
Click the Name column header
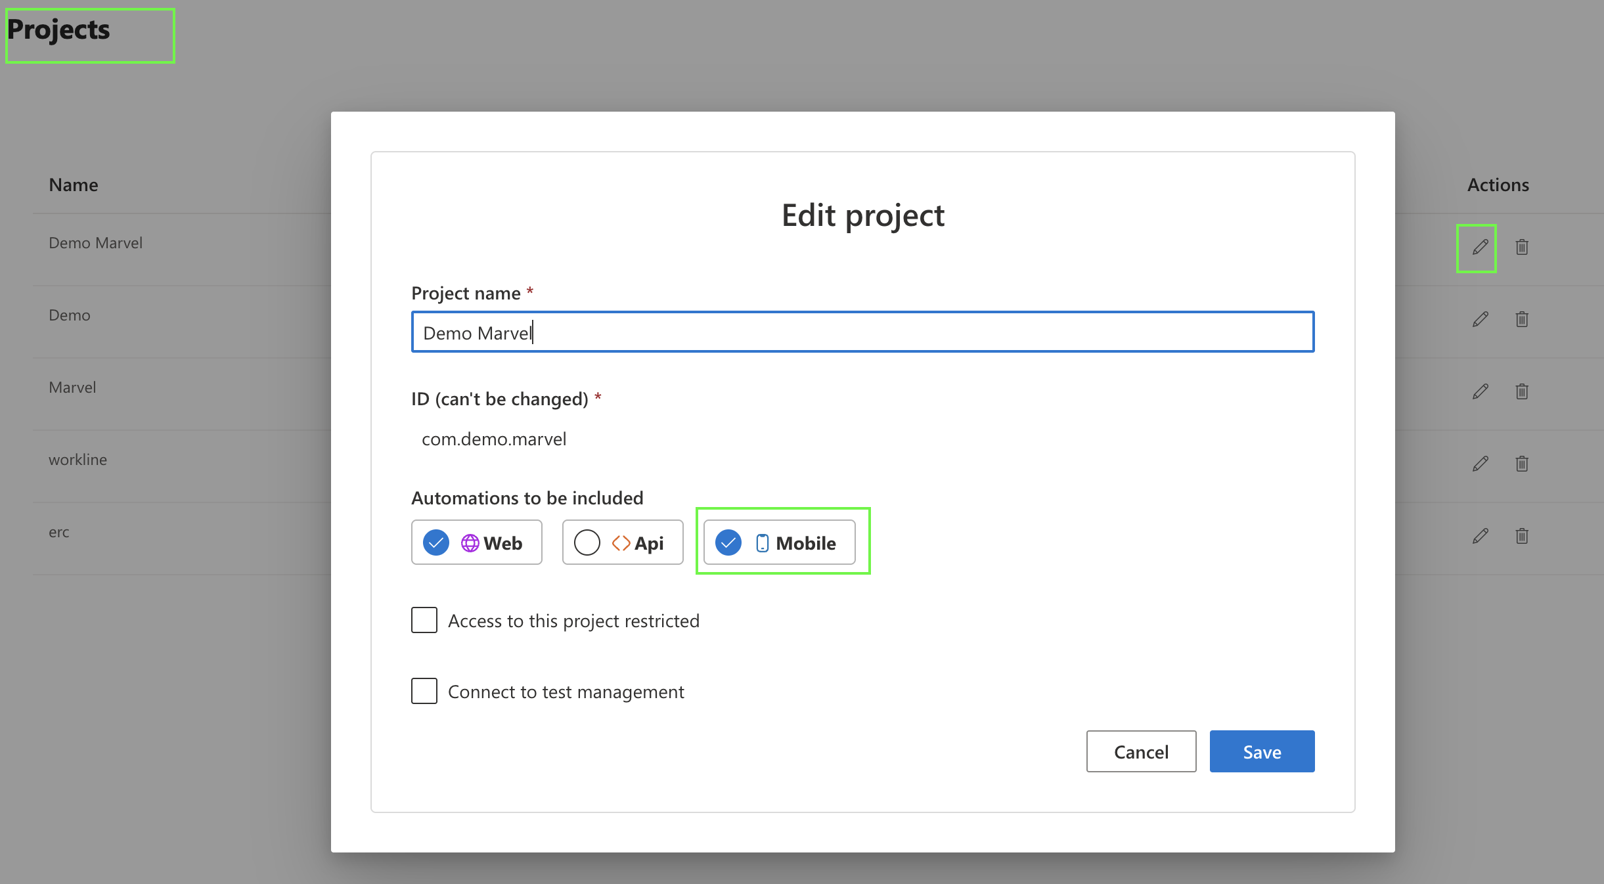click(x=74, y=185)
